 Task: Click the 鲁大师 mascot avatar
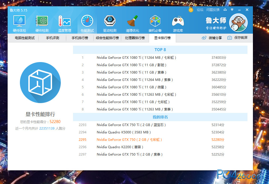pos(238,23)
